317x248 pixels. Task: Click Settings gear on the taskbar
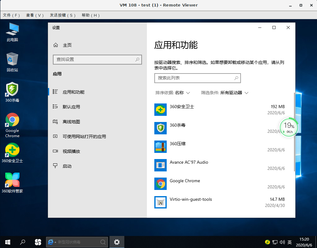pyautogui.click(x=117, y=242)
